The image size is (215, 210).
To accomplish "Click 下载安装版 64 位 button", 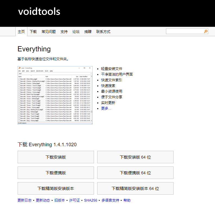I will pos(135,157).
